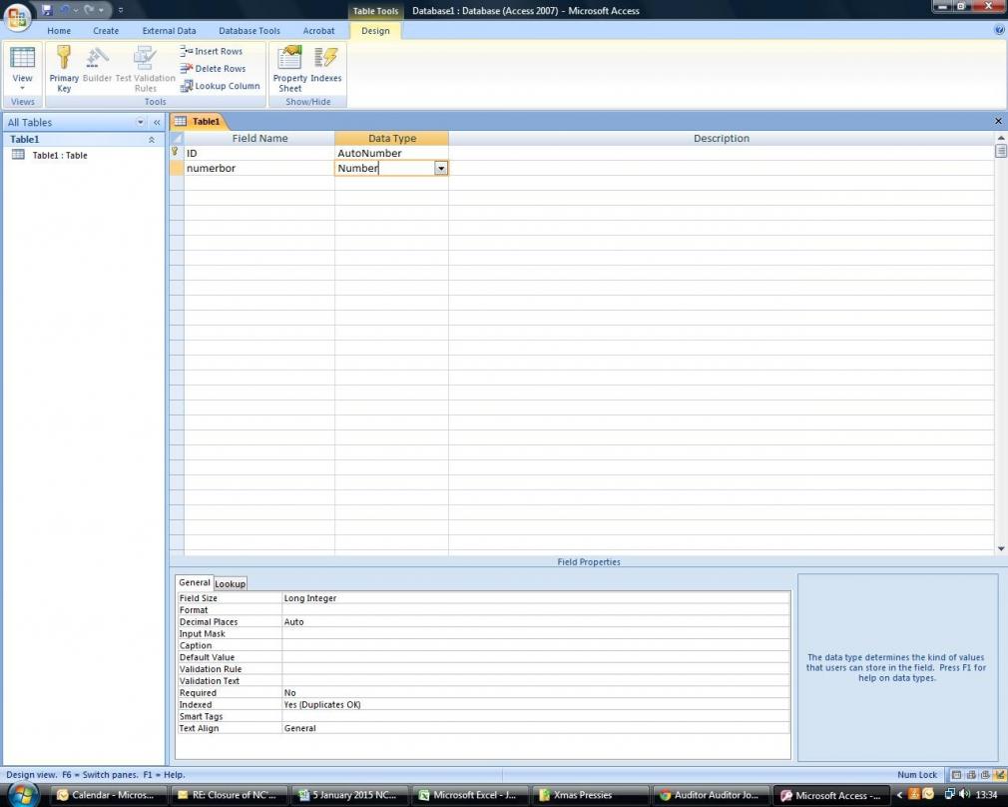1008x807 pixels.
Task: Click the Caption property box
Action: pos(536,645)
